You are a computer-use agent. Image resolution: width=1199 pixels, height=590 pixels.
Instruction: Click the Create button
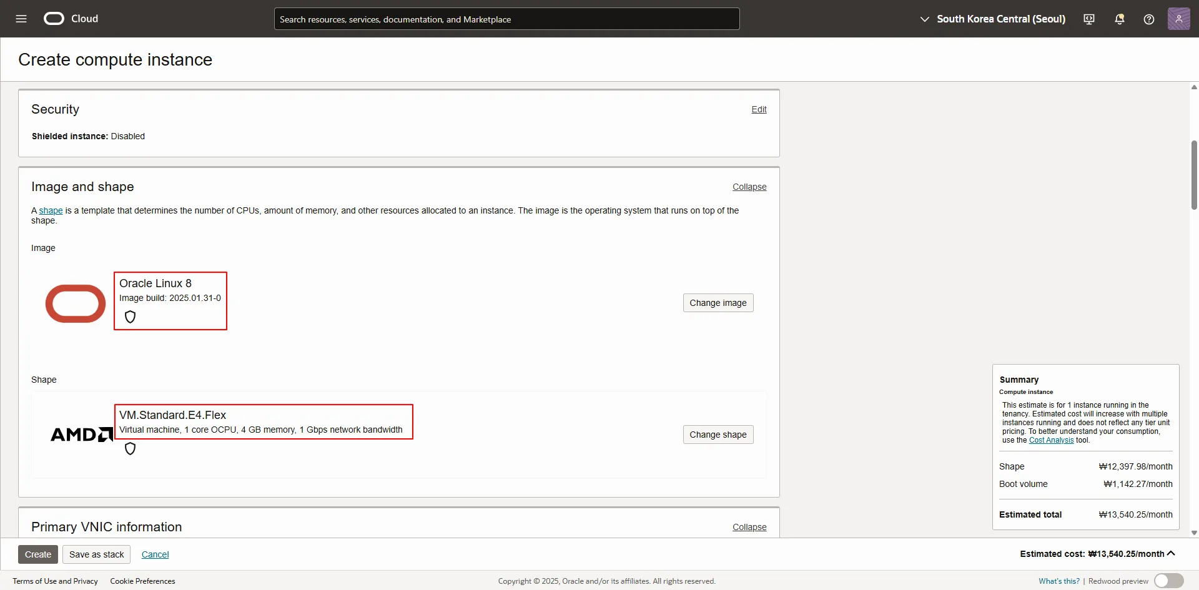point(38,554)
